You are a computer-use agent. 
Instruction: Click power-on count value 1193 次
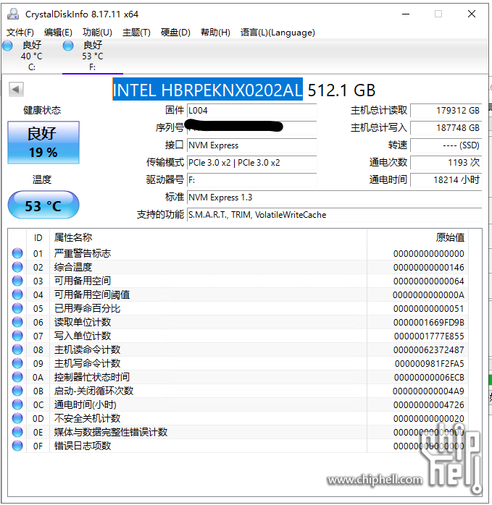(x=446, y=163)
